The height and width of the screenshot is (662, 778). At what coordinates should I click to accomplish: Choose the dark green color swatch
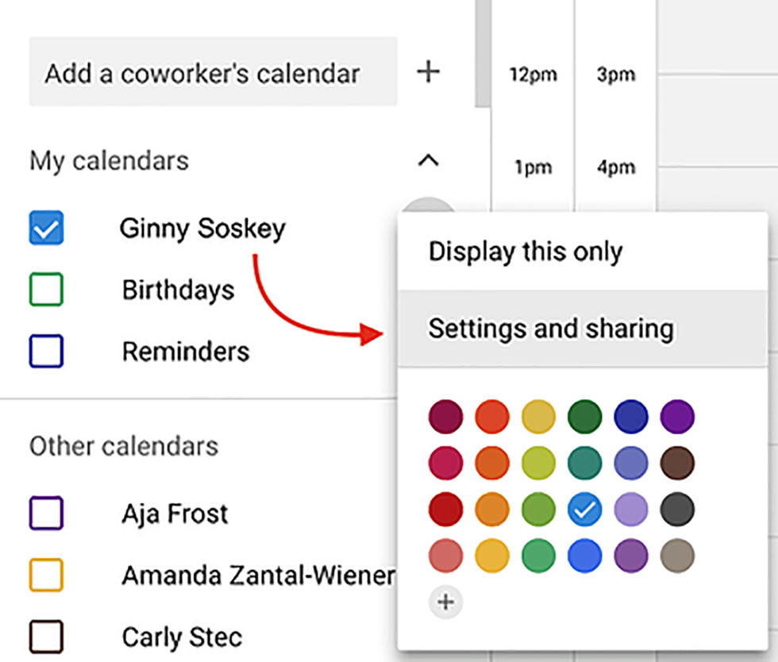[x=585, y=417]
